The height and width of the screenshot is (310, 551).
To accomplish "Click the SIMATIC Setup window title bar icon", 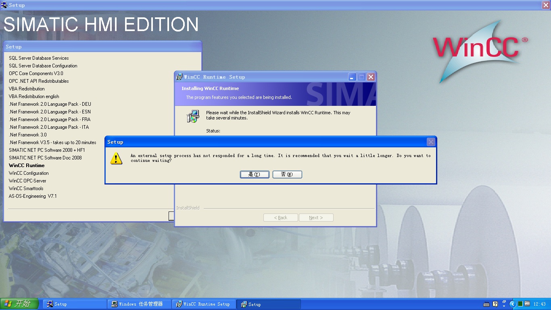I will pos(4,5).
